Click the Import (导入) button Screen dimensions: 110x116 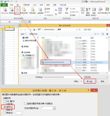click(90, 81)
